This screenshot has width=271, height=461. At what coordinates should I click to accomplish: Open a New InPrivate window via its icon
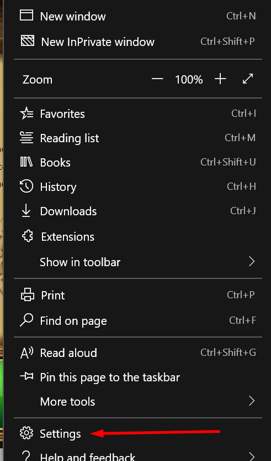(27, 41)
